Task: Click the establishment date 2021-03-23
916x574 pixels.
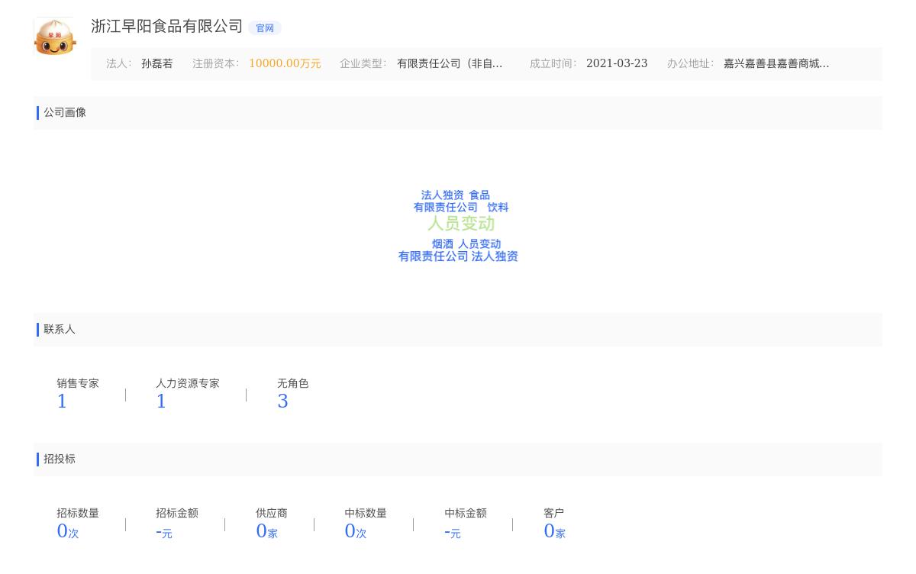Action: pos(617,64)
